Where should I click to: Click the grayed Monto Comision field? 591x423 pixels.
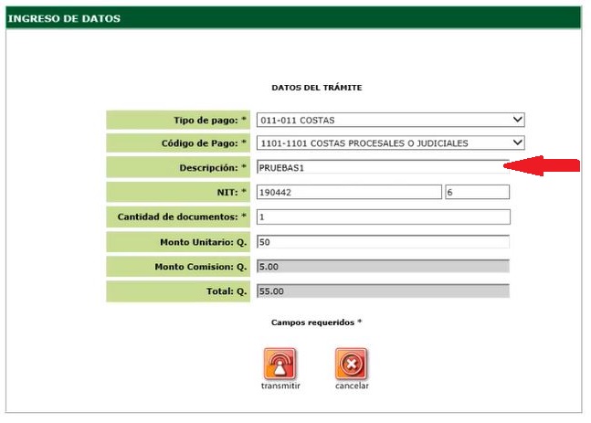point(383,267)
